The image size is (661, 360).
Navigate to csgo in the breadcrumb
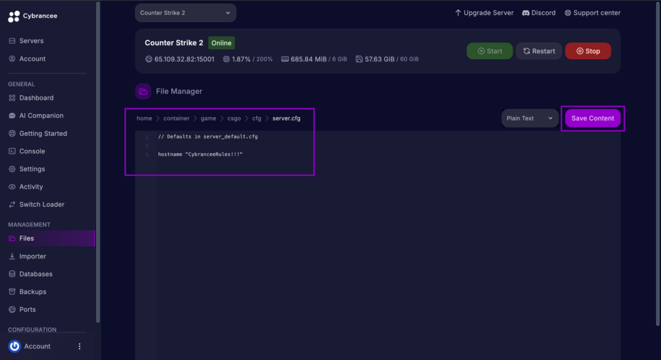[234, 118]
